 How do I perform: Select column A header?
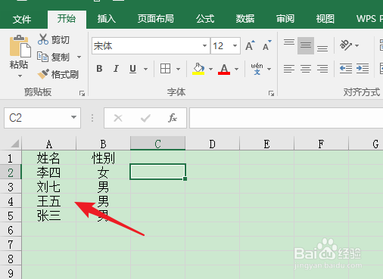49,144
